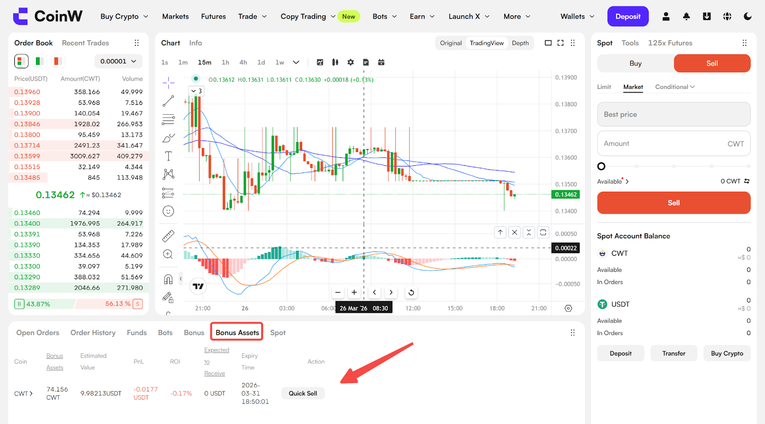Open the 125x Futures tab

click(670, 43)
